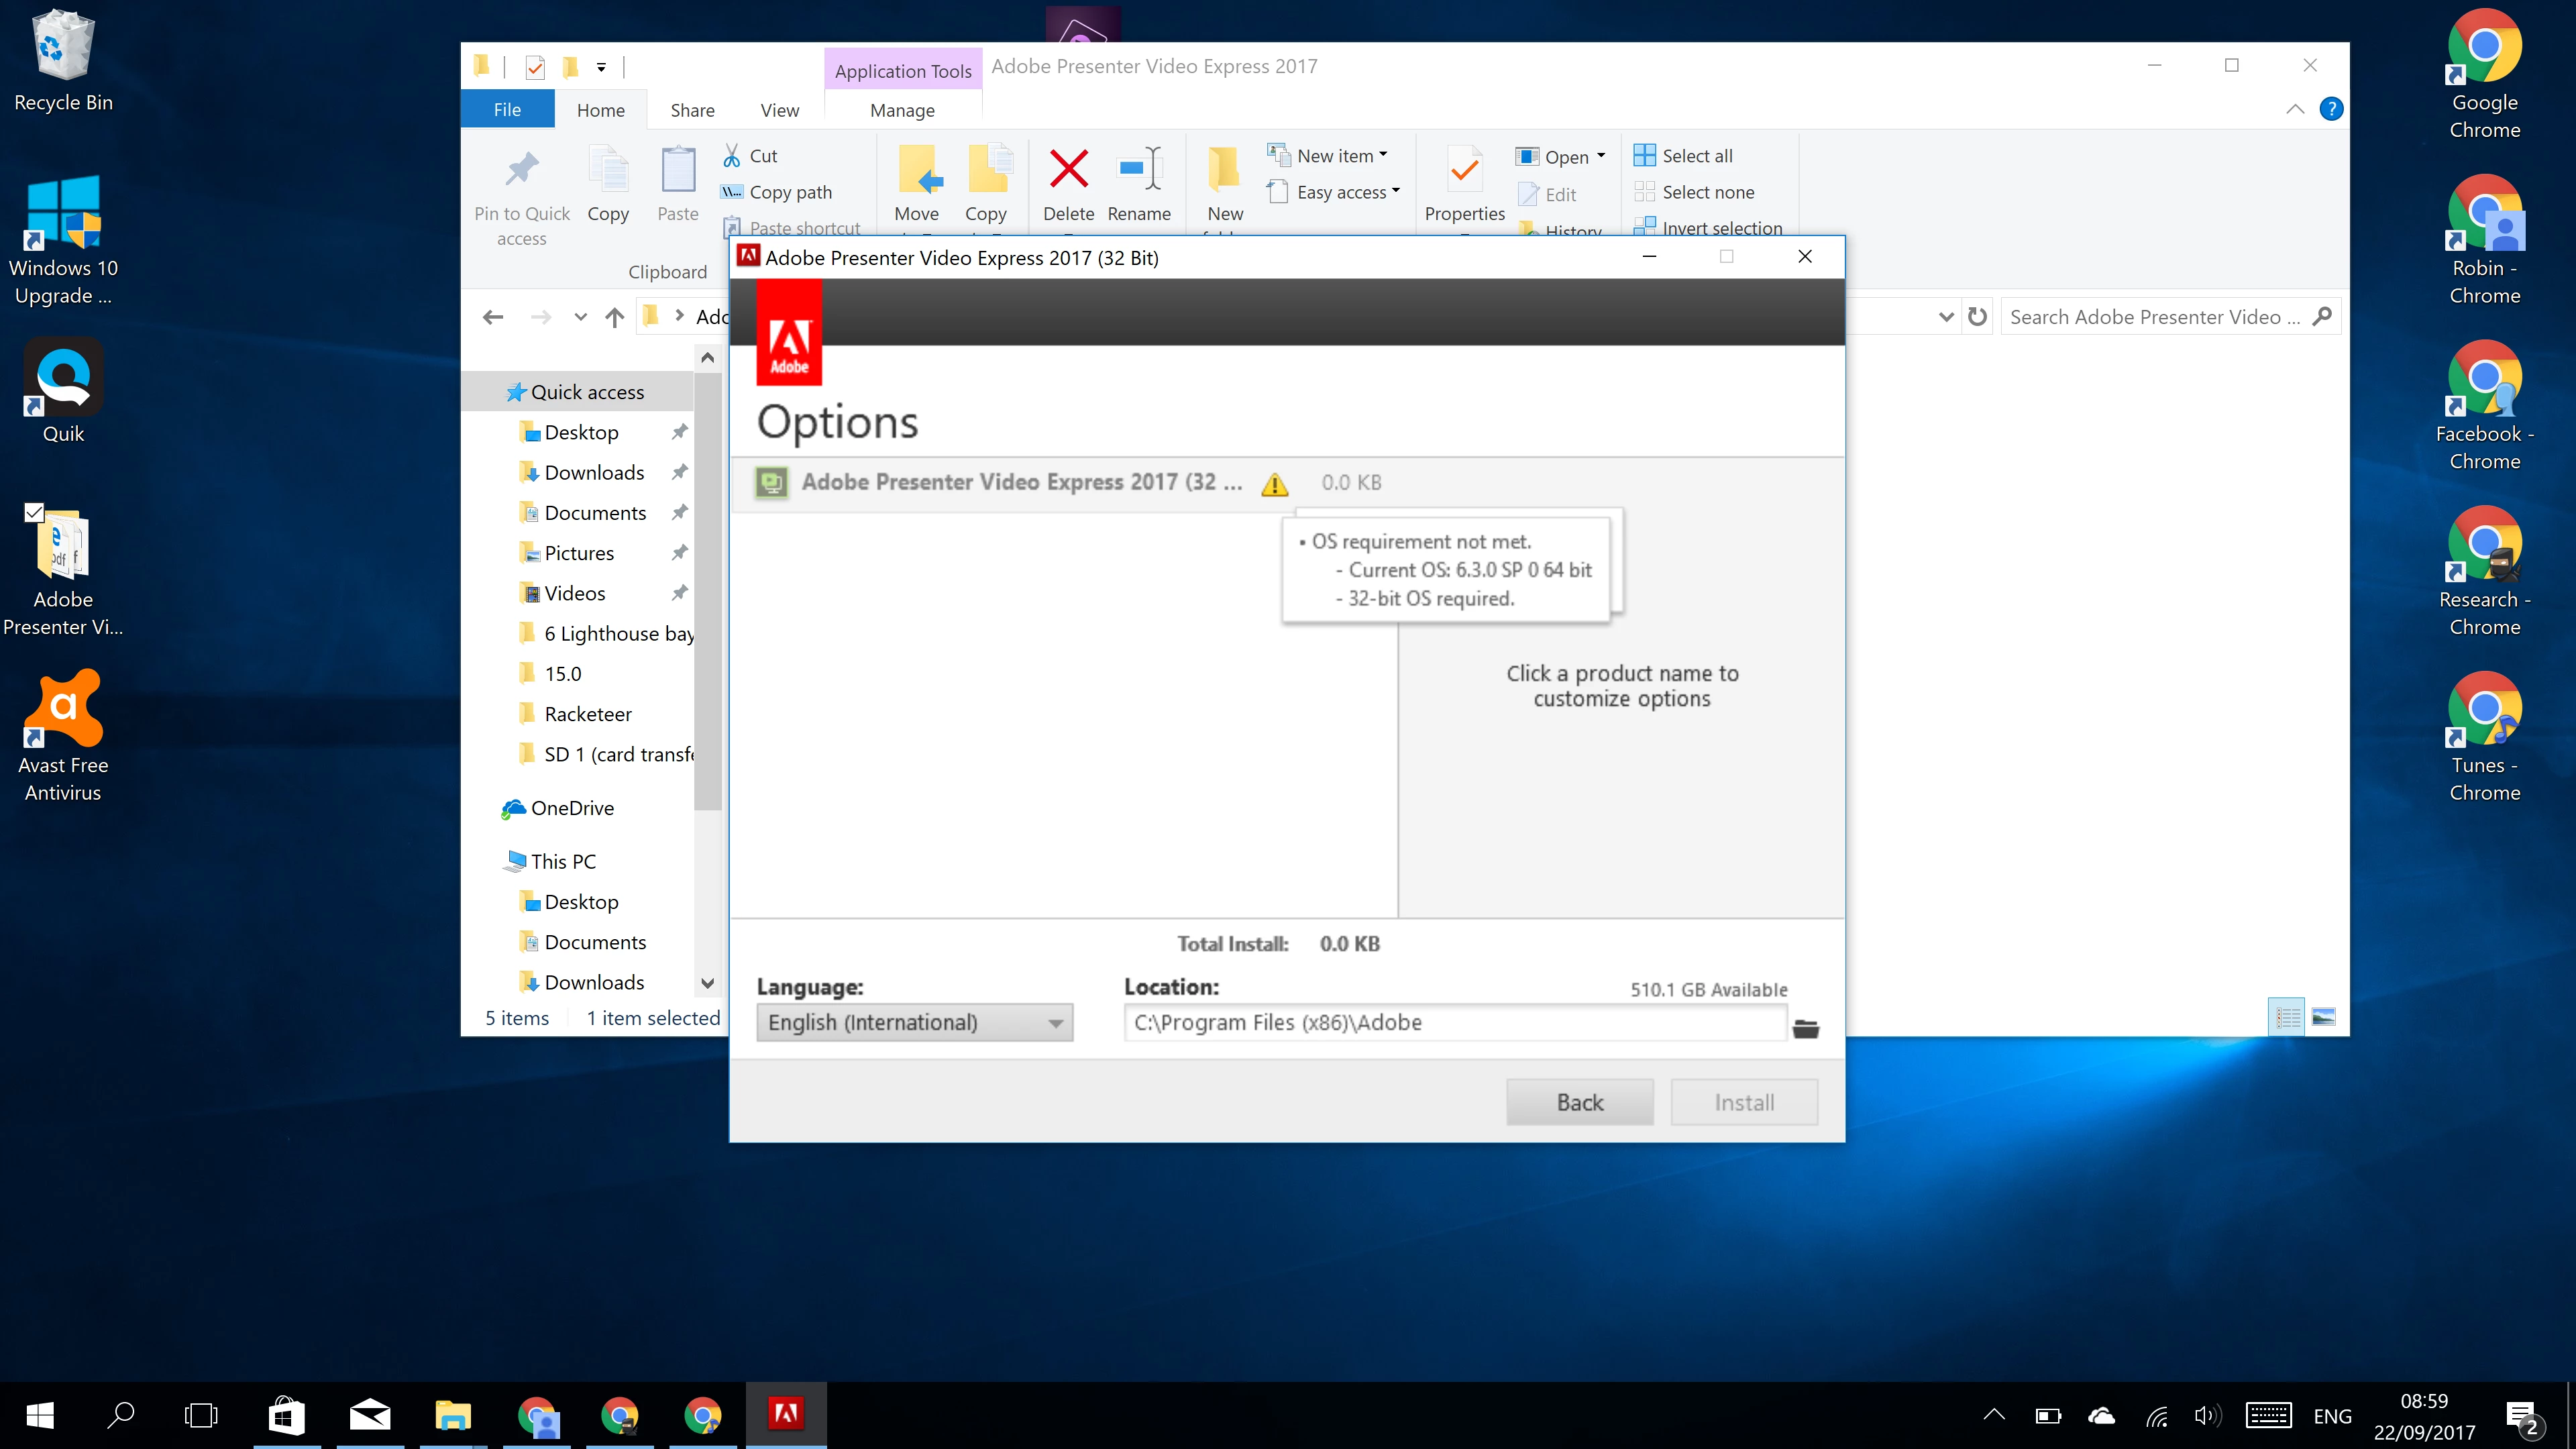Click the red Delete icon in ribbon
The height and width of the screenshot is (1449, 2576).
[1068, 169]
